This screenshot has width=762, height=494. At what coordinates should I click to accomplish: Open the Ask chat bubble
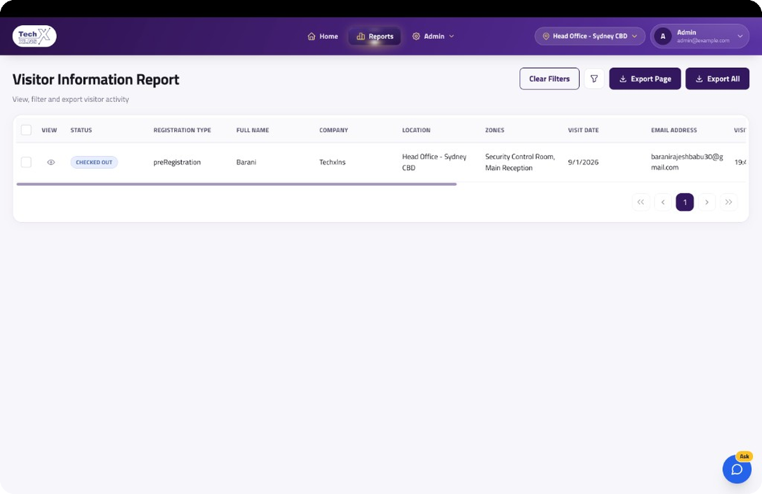pos(737,469)
